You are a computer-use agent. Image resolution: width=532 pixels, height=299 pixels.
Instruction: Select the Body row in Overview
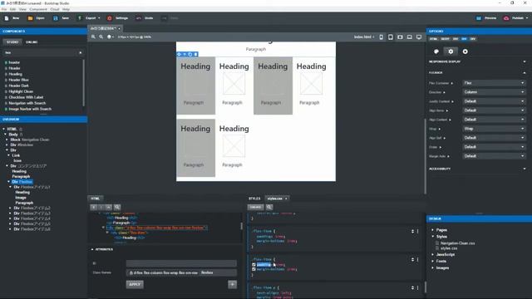coord(13,135)
